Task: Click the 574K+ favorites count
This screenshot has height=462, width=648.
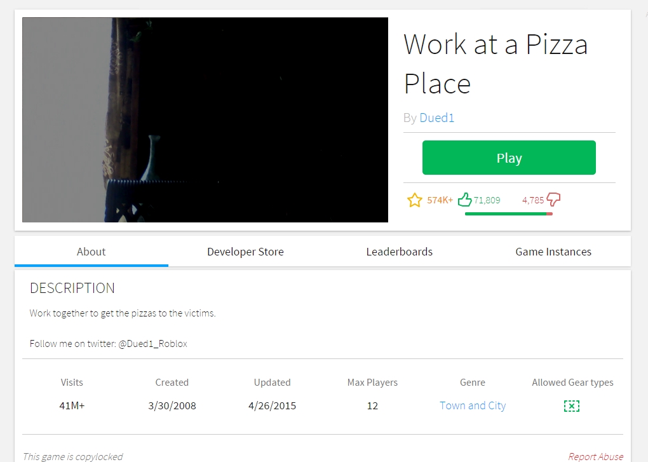Action: 440,200
